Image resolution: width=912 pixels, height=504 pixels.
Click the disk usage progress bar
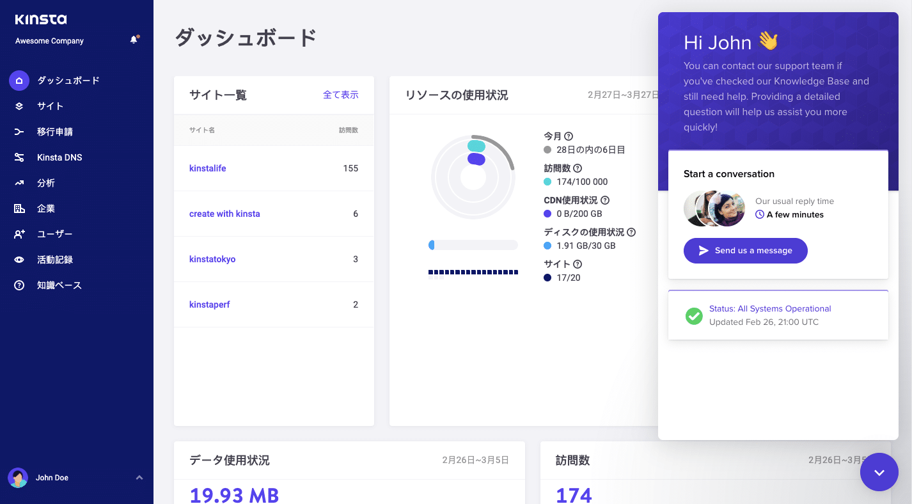(473, 244)
